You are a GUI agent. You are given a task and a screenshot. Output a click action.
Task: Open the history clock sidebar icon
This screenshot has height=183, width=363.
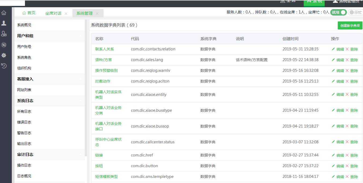pos(4,66)
